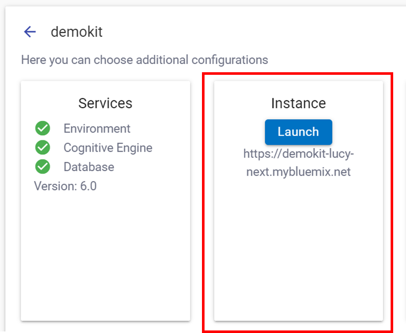Select the Environment service label

point(97,129)
